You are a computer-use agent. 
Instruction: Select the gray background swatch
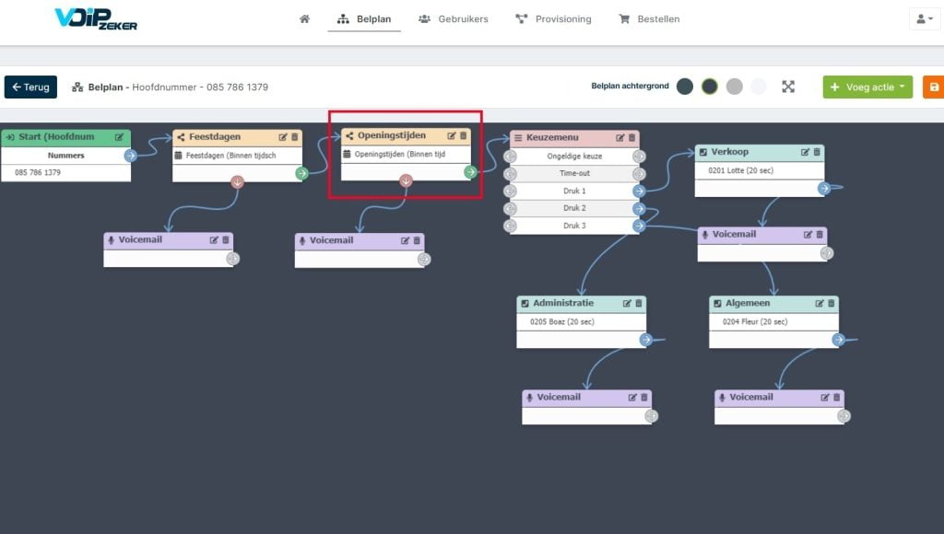click(734, 87)
